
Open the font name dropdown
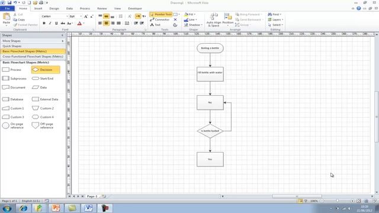[67, 16]
